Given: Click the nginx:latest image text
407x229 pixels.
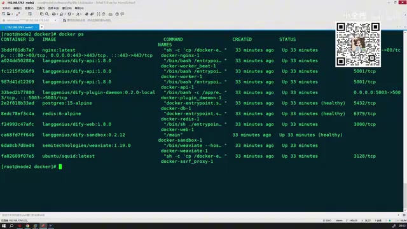Looking at the screenshot, I should click(x=59, y=50).
